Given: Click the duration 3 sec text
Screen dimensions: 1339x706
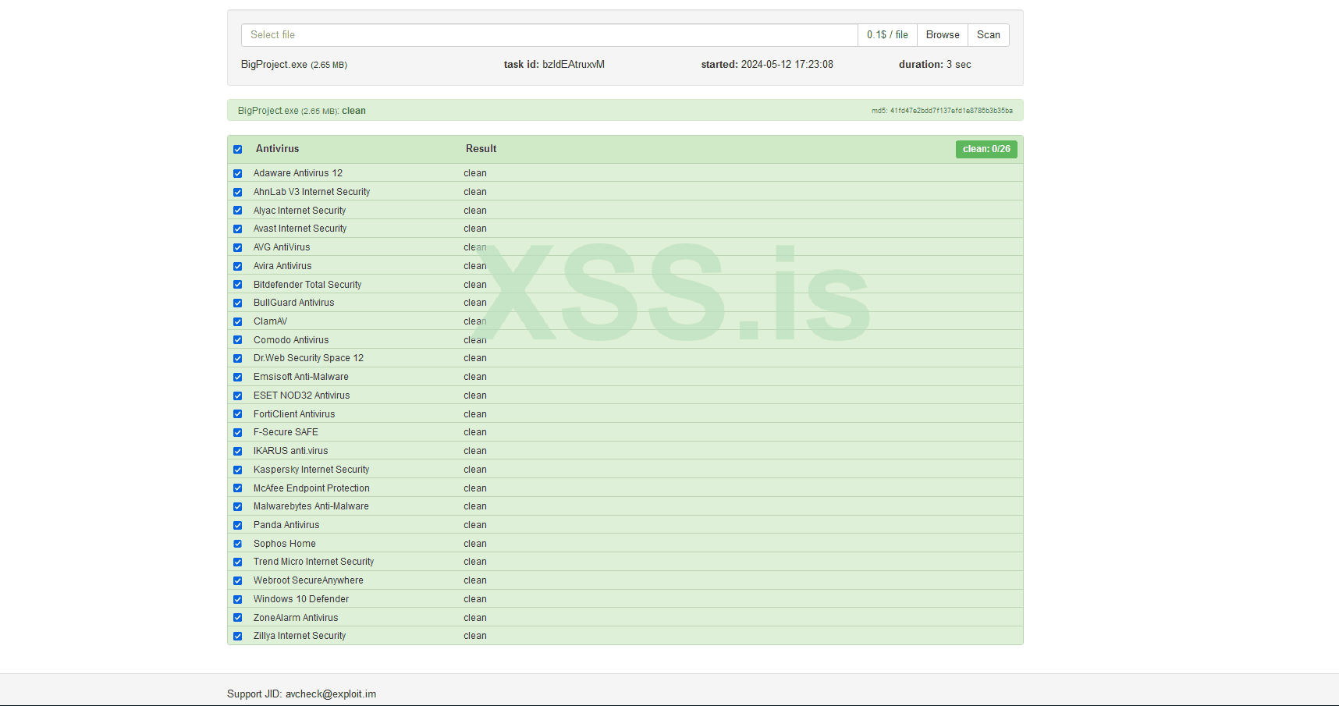Looking at the screenshot, I should [935, 65].
